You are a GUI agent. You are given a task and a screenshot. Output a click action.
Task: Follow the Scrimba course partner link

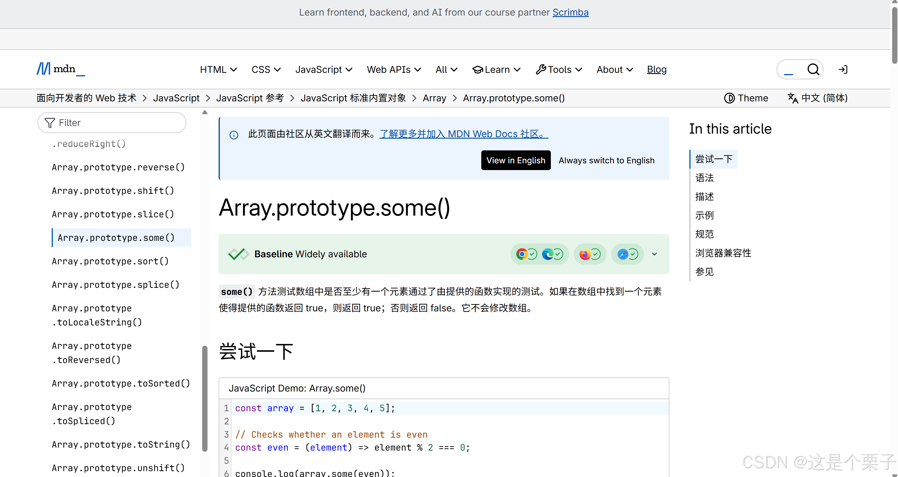coord(570,12)
